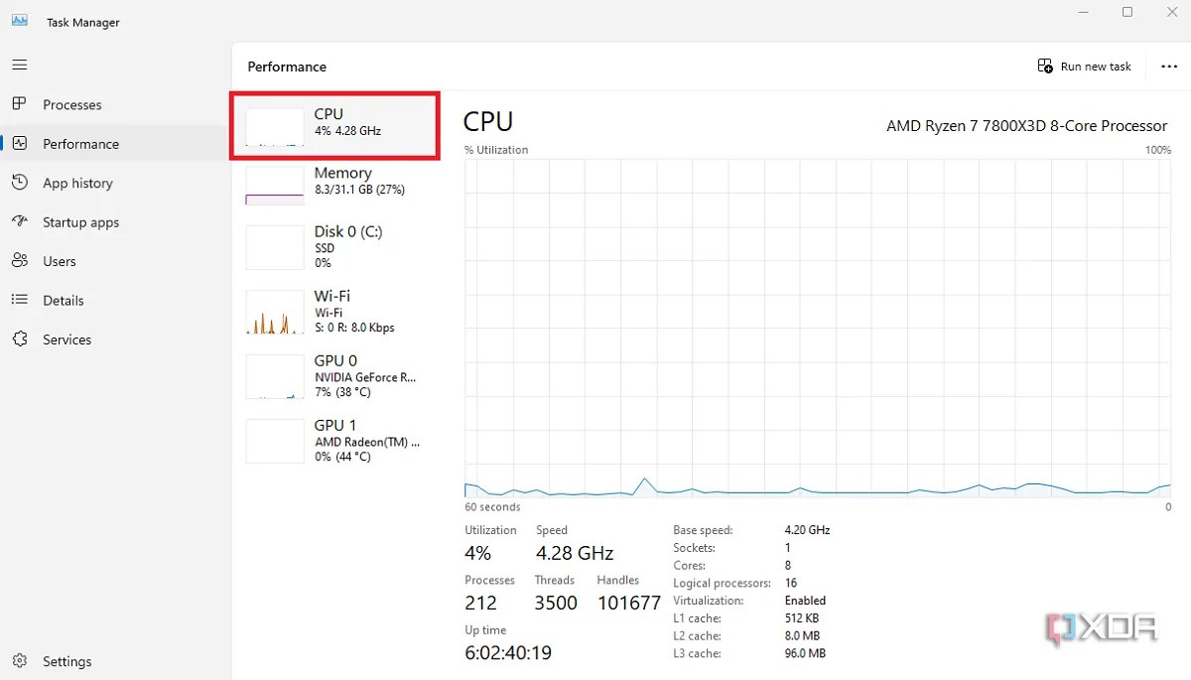Select the Details view icon
Screen dimensions: 1191x680
[21, 300]
